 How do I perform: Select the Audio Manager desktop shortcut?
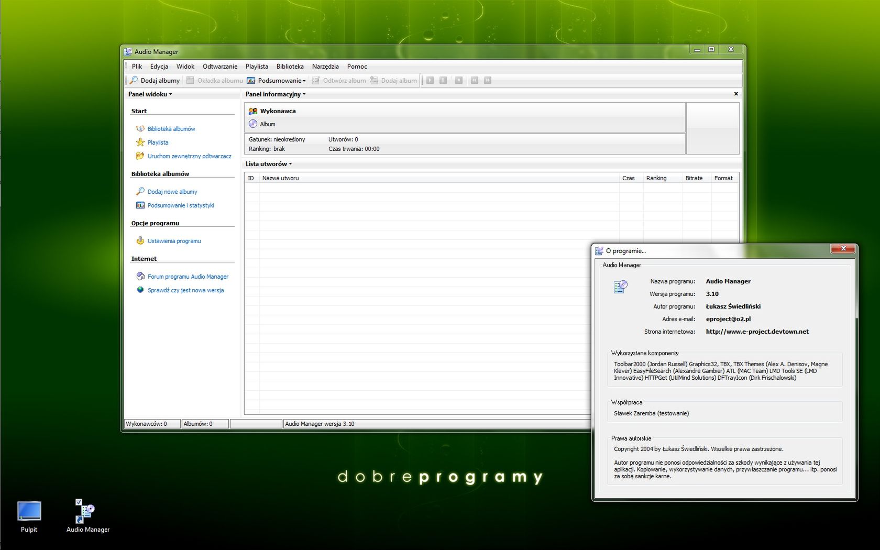(88, 516)
